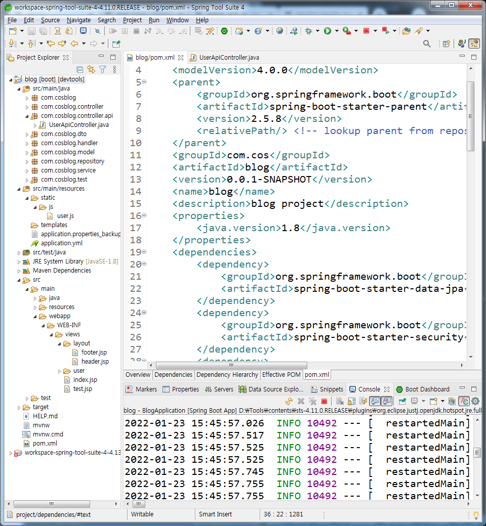Click the New Spring Starter Project icon

tap(258, 31)
